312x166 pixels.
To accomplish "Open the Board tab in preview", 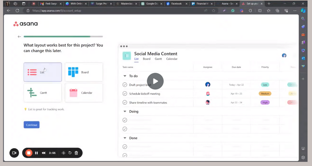I will click(x=147, y=59).
